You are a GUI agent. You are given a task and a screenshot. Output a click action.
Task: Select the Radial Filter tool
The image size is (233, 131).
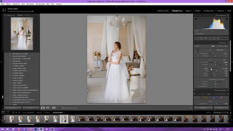tap(214, 38)
